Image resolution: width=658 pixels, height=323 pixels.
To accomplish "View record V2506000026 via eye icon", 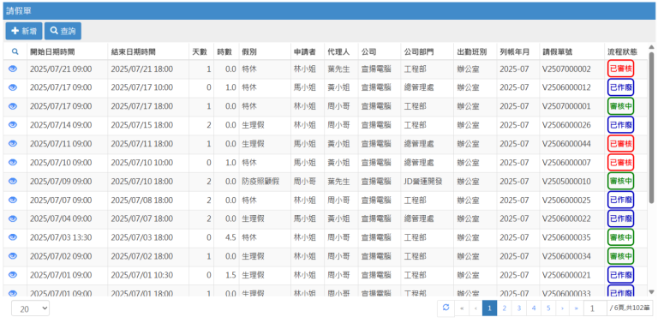I will click(x=13, y=125).
